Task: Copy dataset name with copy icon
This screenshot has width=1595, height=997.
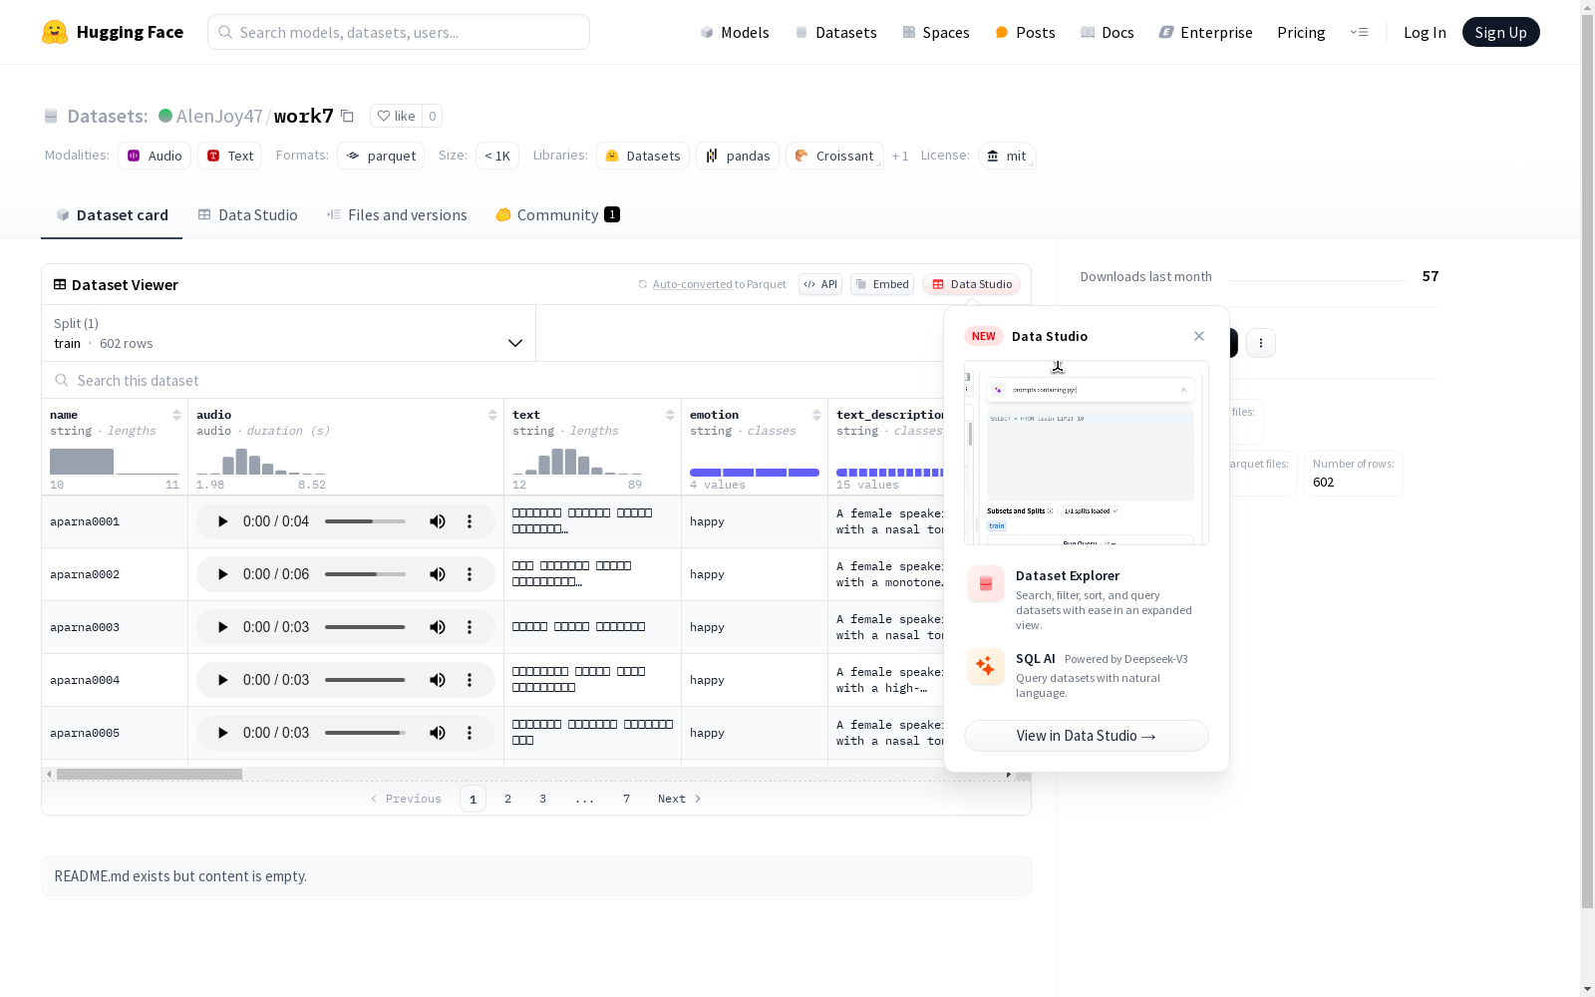Action: (347, 116)
